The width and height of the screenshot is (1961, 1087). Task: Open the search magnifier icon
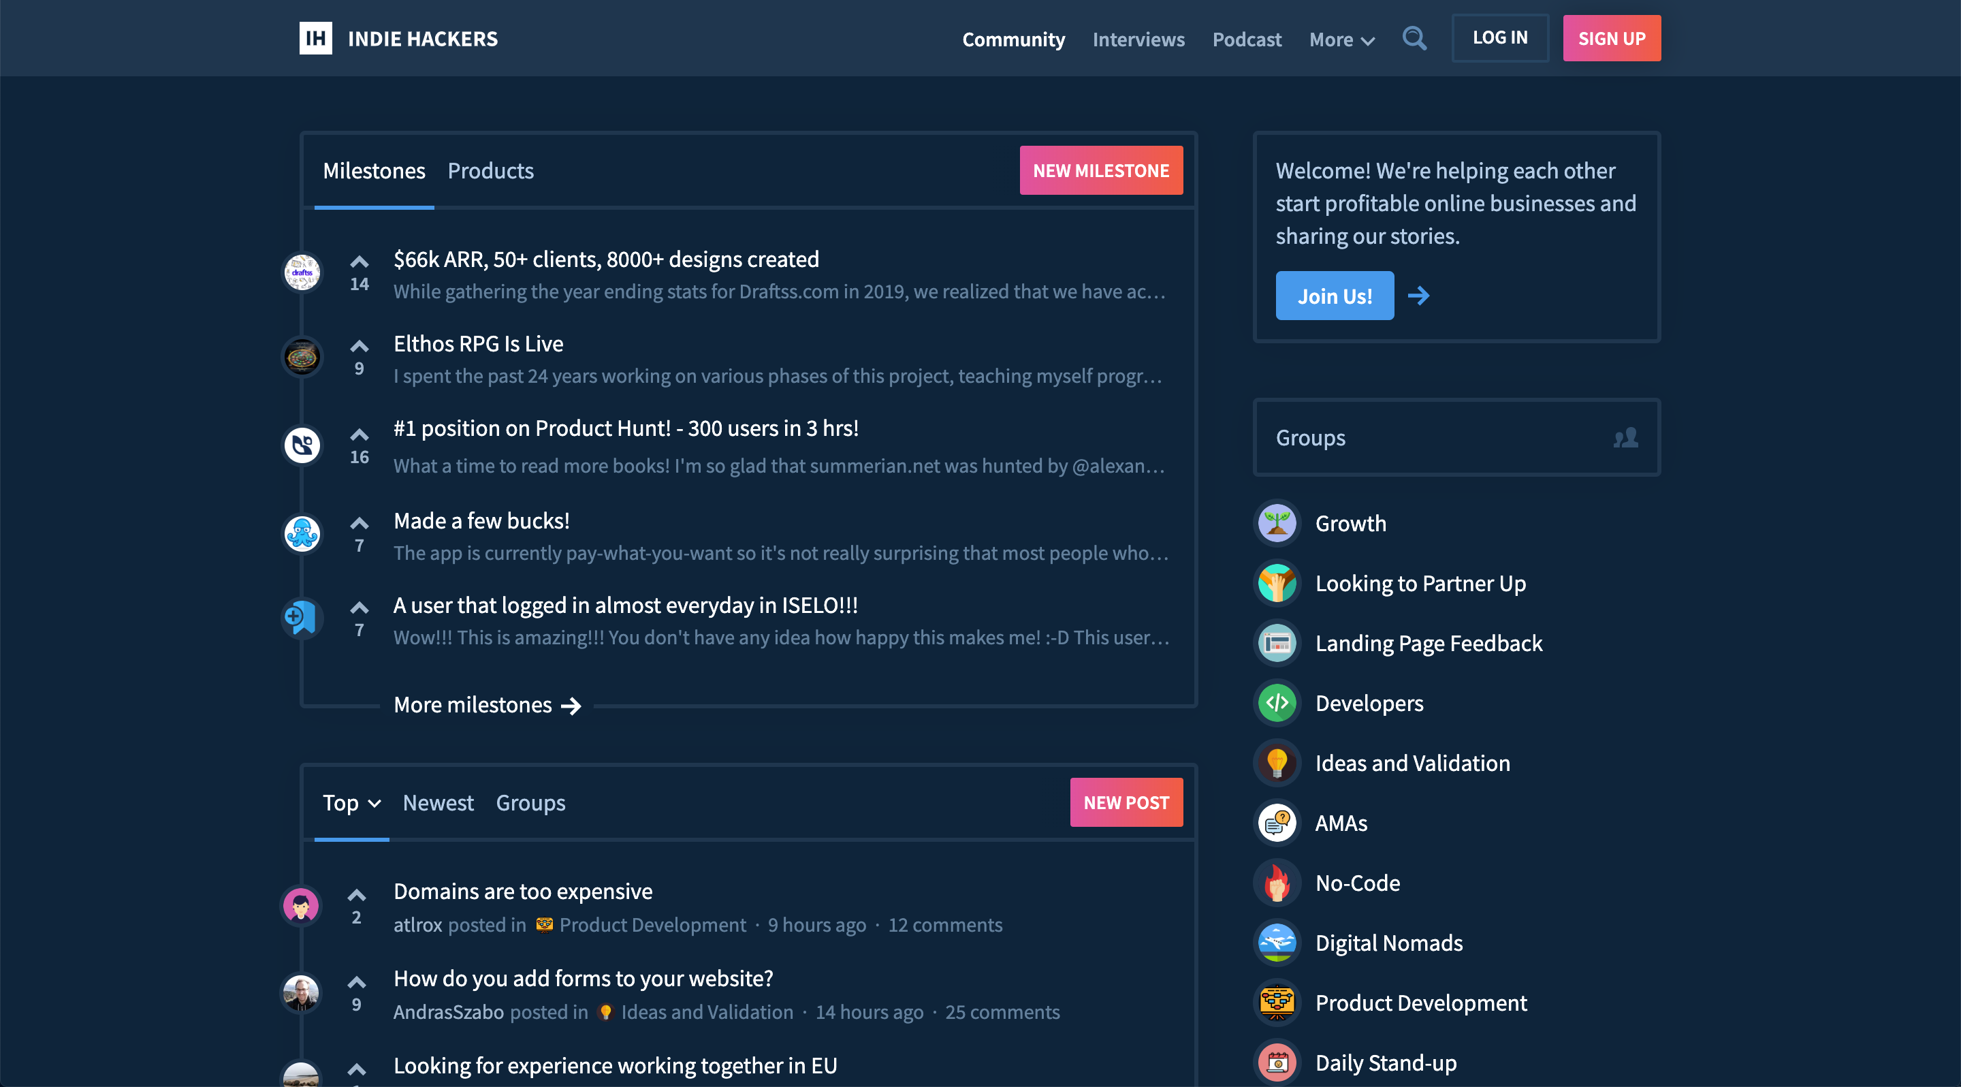1414,38
